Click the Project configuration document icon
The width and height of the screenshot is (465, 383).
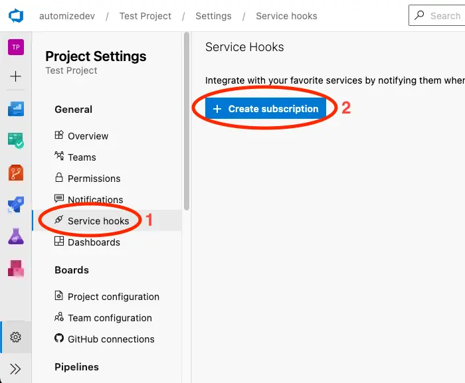(58, 295)
